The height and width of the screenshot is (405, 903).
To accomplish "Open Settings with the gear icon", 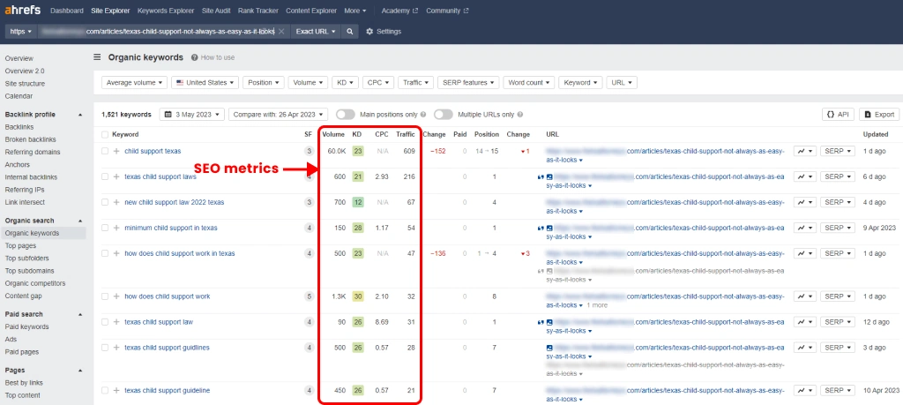I will pyautogui.click(x=369, y=32).
